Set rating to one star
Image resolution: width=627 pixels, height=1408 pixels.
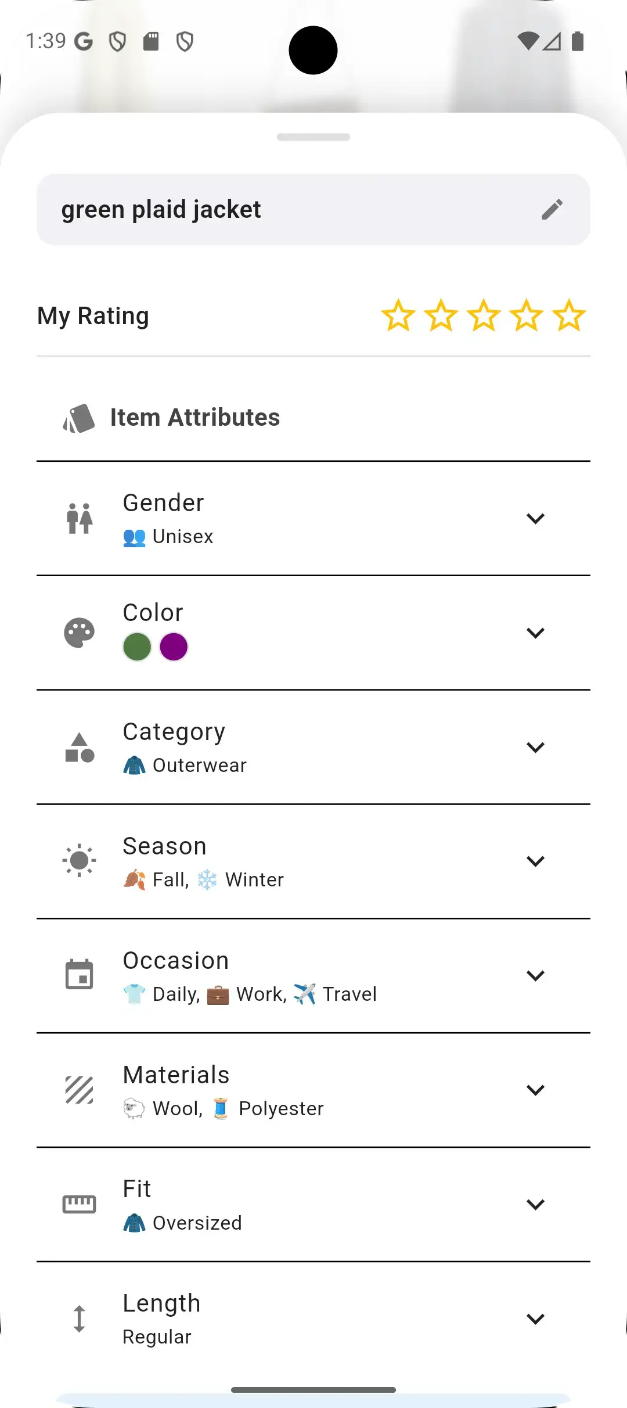[398, 316]
